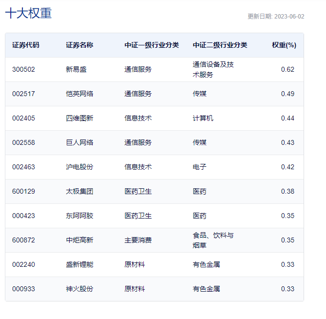Click weight value 0.49

[x=288, y=94]
